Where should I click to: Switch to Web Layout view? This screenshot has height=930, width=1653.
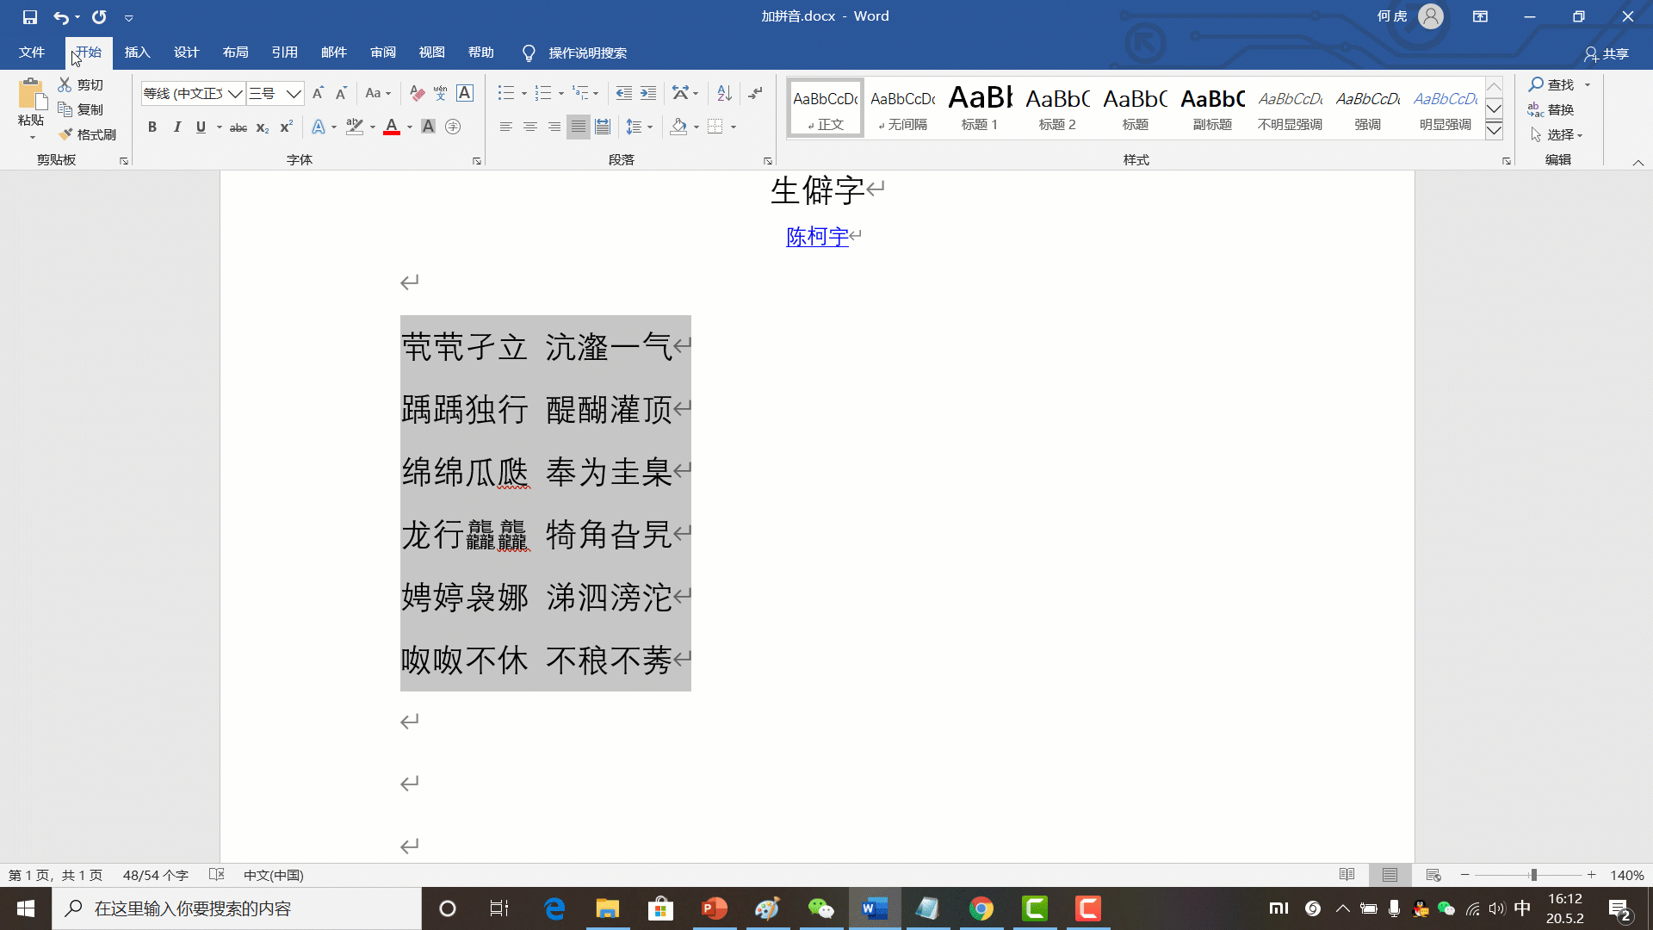[1433, 875]
